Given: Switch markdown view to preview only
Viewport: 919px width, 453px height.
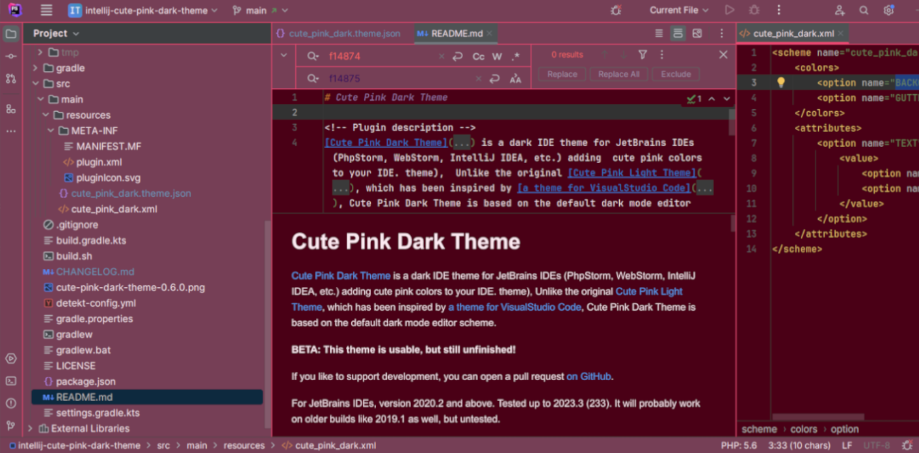Looking at the screenshot, I should (x=697, y=33).
